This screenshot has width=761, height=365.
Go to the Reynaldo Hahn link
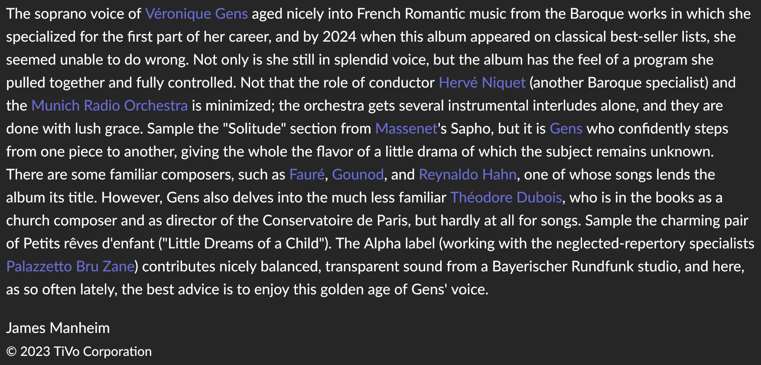tap(468, 175)
